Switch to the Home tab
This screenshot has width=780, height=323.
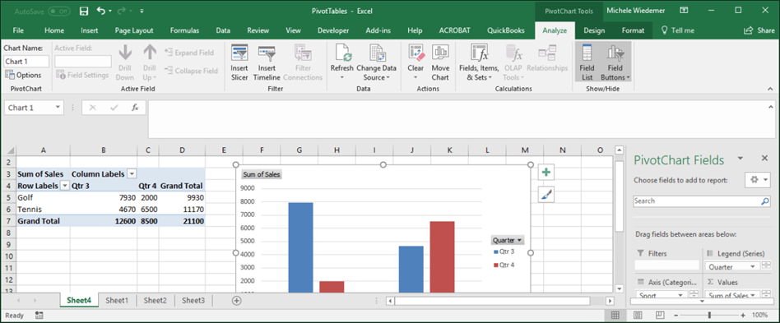pos(54,30)
